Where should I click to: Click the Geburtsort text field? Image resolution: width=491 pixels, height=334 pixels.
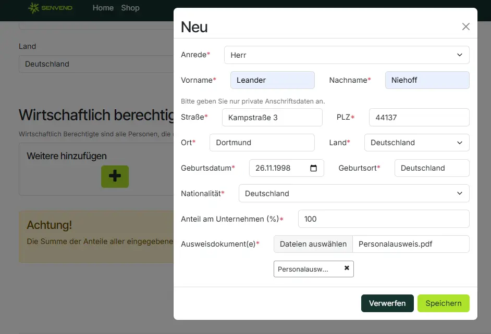[432, 168]
